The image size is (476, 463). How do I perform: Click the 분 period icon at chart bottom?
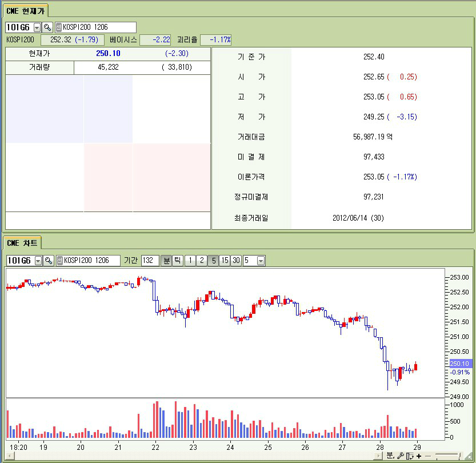390,456
